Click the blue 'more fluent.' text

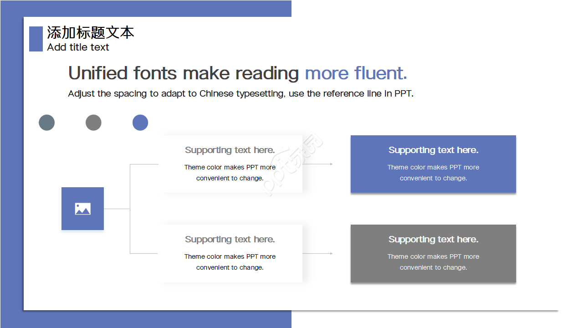click(x=356, y=73)
